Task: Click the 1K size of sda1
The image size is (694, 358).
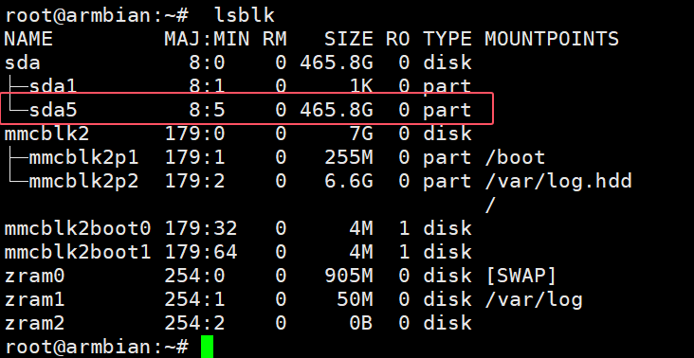Action: pos(360,86)
